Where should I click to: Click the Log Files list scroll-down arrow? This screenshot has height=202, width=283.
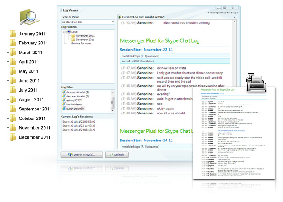[112, 110]
